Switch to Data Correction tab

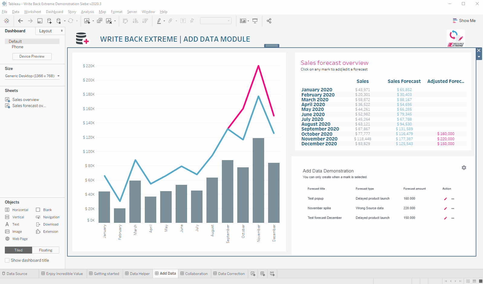229,274
